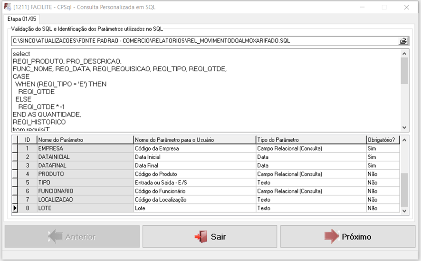Select the TIPO parameter cell

(85, 183)
